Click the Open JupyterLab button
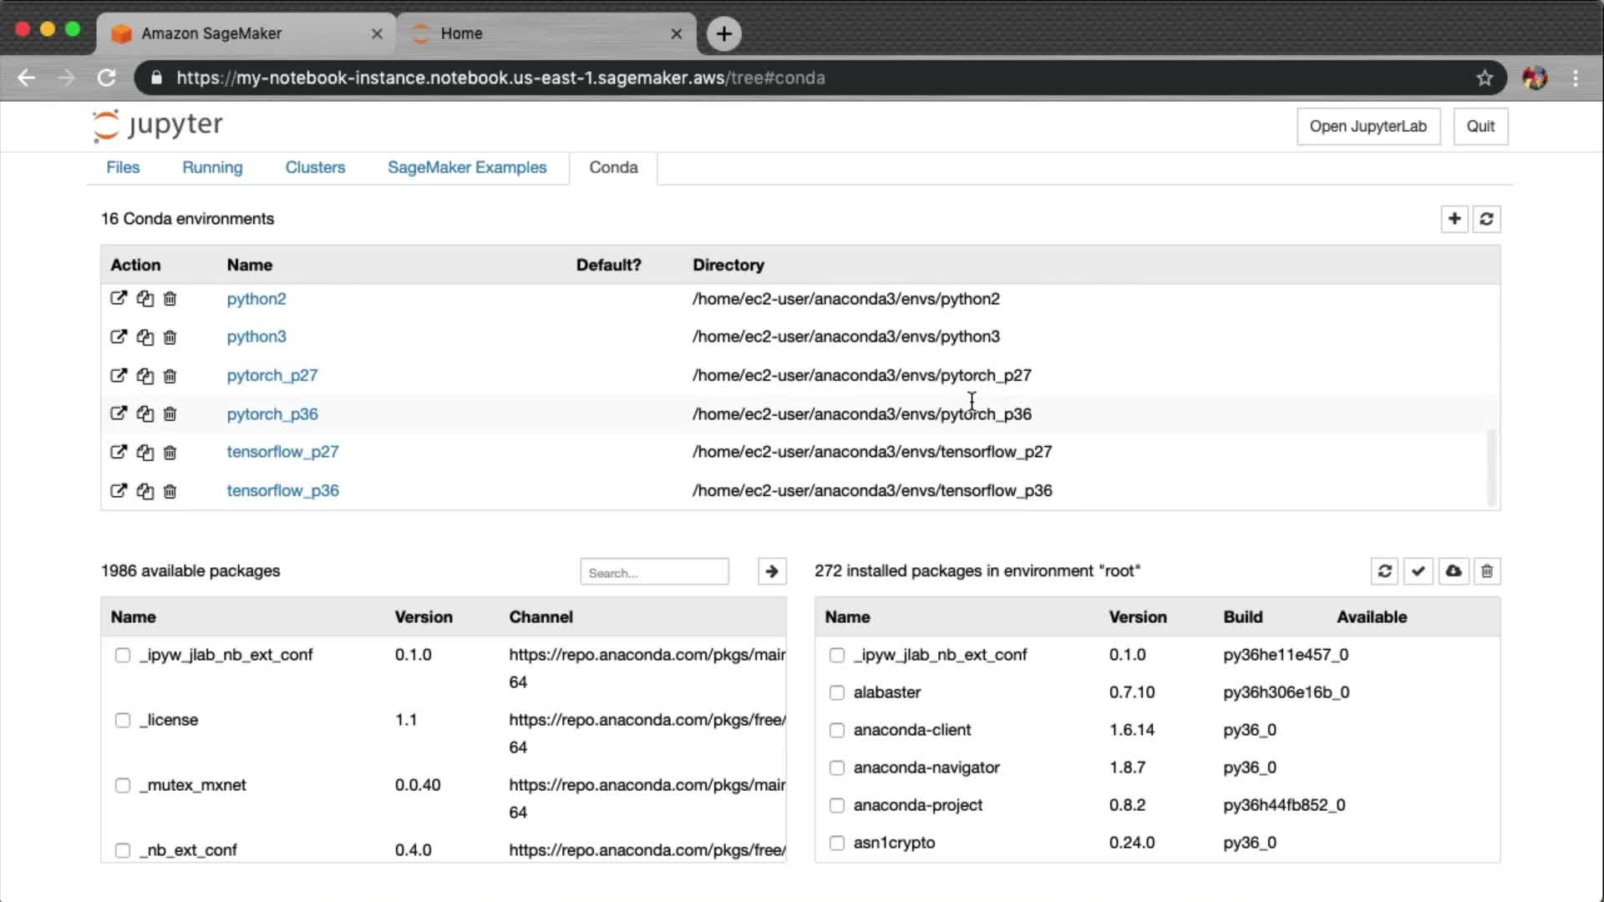Viewport: 1604px width, 902px height. tap(1368, 126)
